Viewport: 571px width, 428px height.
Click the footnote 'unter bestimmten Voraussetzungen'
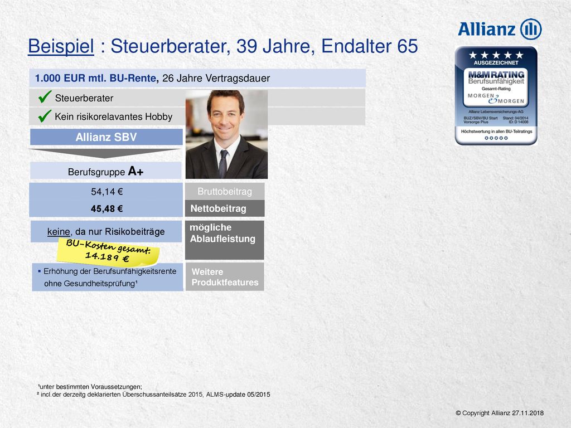pos(90,387)
